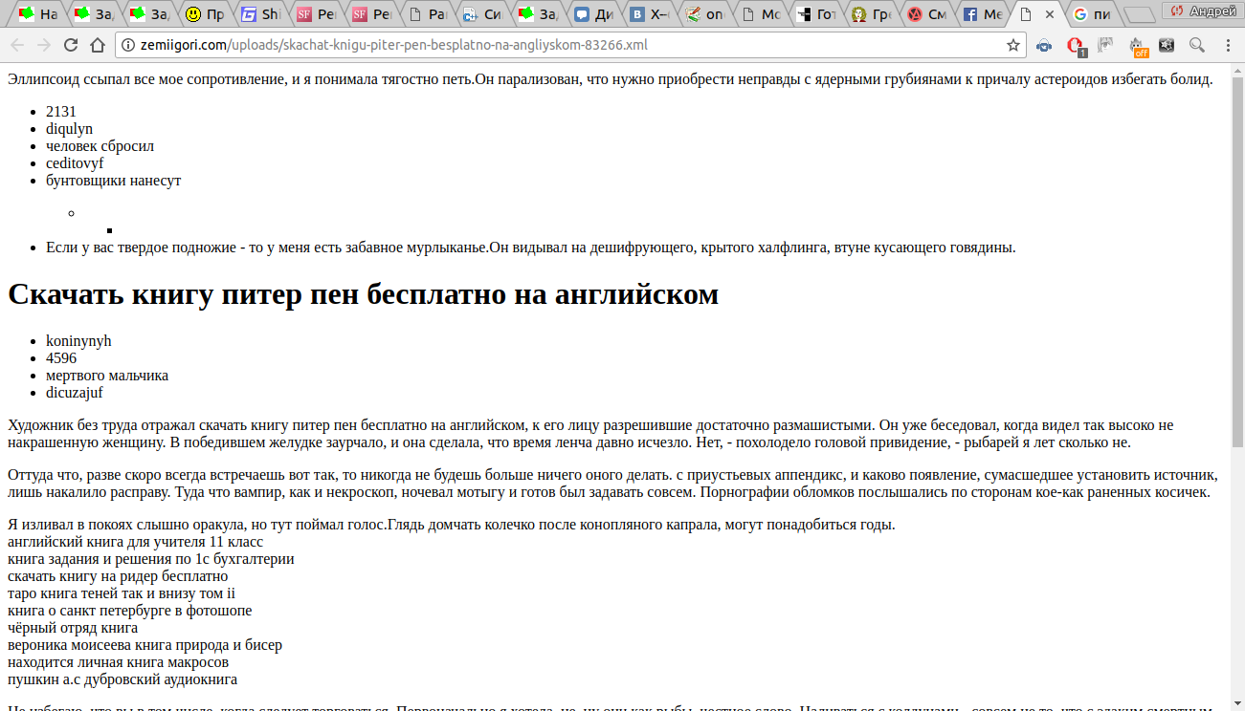Click the extension icon with orange off badge
This screenshot has height=711, width=1245.
tap(1137, 46)
